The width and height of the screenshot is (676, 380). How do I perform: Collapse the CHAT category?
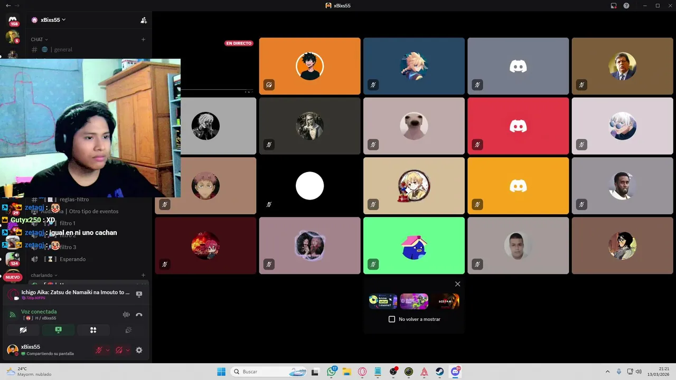click(x=39, y=40)
